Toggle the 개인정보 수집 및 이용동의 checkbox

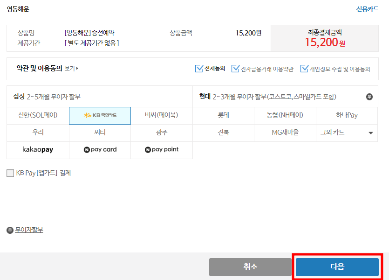(304, 68)
